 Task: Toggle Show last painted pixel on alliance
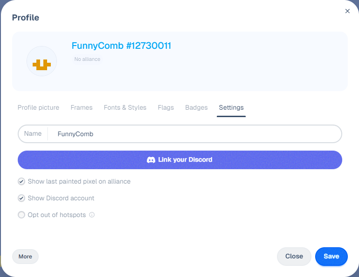21,181
